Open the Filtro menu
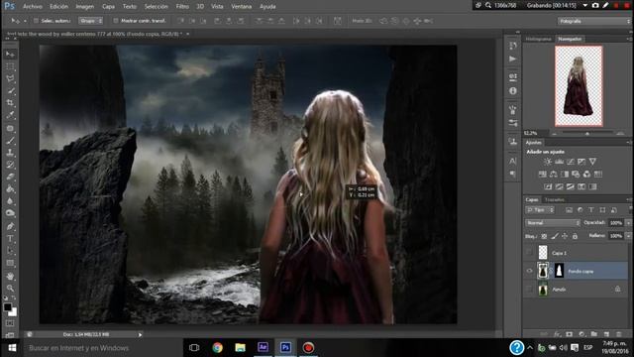The image size is (634, 357). pos(182,7)
